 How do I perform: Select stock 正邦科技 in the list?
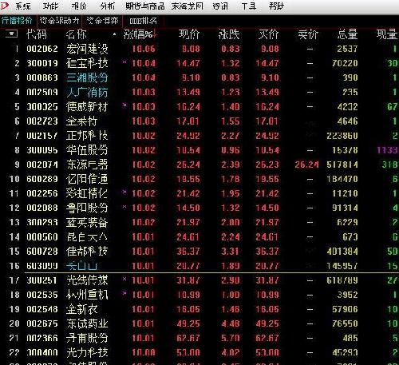(x=87, y=136)
